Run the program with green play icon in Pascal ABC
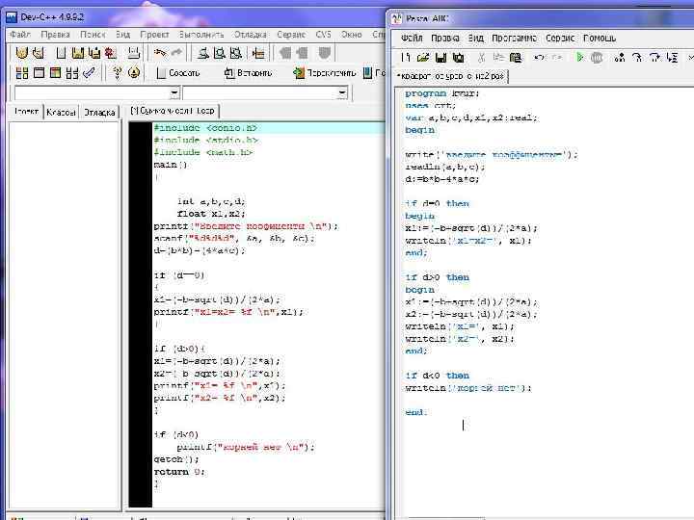This screenshot has width=694, height=520. pyautogui.click(x=579, y=57)
